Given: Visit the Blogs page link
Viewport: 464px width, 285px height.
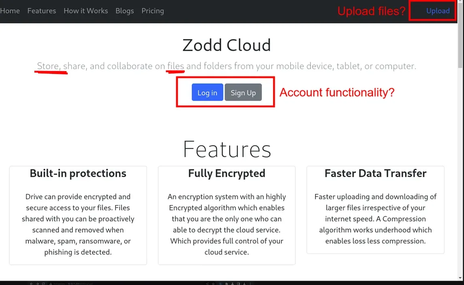Looking at the screenshot, I should (x=125, y=11).
